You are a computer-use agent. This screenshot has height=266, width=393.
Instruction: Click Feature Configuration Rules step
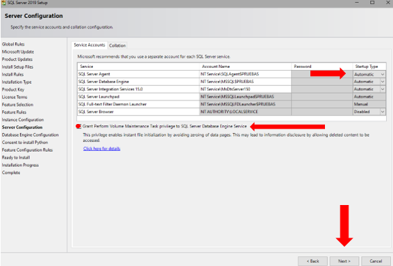point(27,150)
